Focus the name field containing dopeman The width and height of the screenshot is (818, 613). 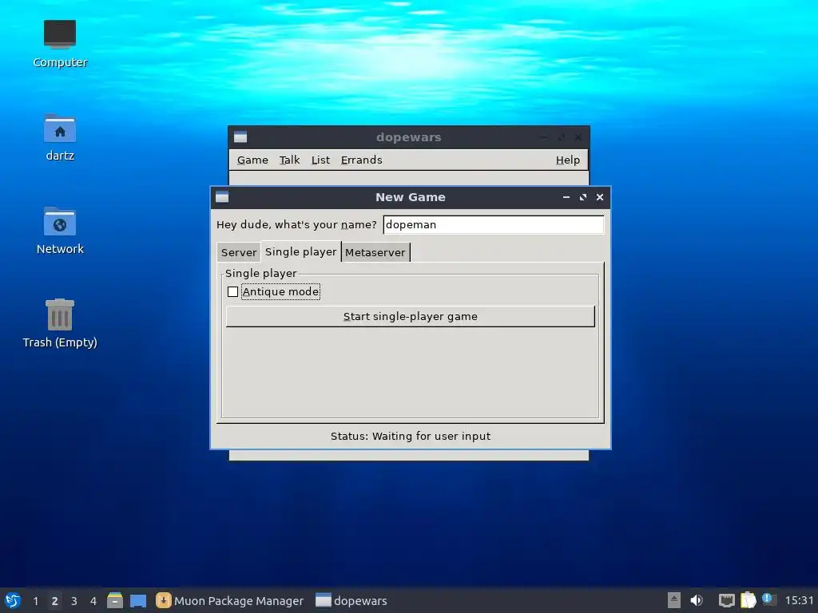coord(494,224)
